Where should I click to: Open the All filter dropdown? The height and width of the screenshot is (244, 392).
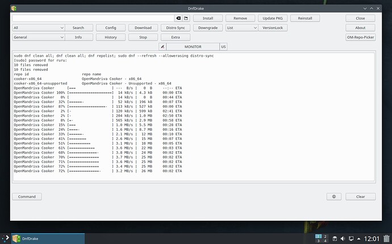[39, 28]
